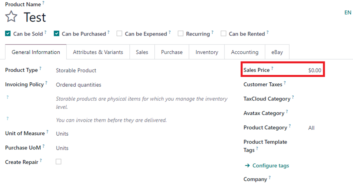The height and width of the screenshot is (188, 353).
Task: Open the Product Type dropdown showing Storable Product
Action: point(76,70)
